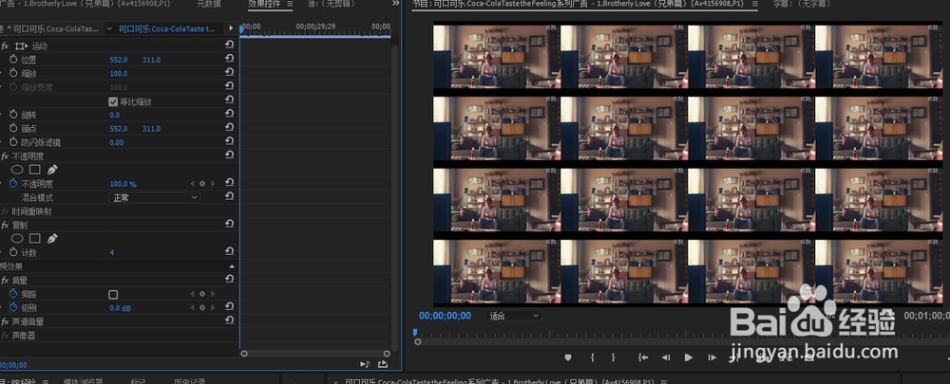Select pen mask tool under 不透明度
950x384 pixels.
(x=52, y=170)
